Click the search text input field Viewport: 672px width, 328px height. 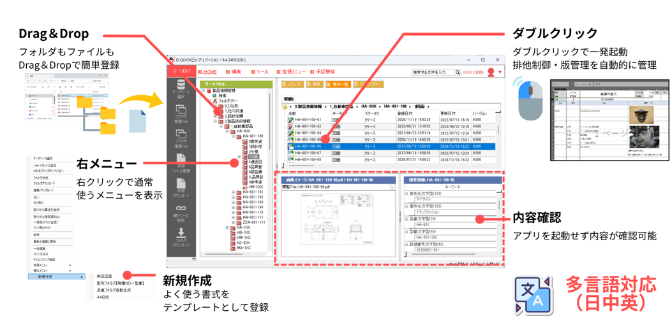point(433,73)
